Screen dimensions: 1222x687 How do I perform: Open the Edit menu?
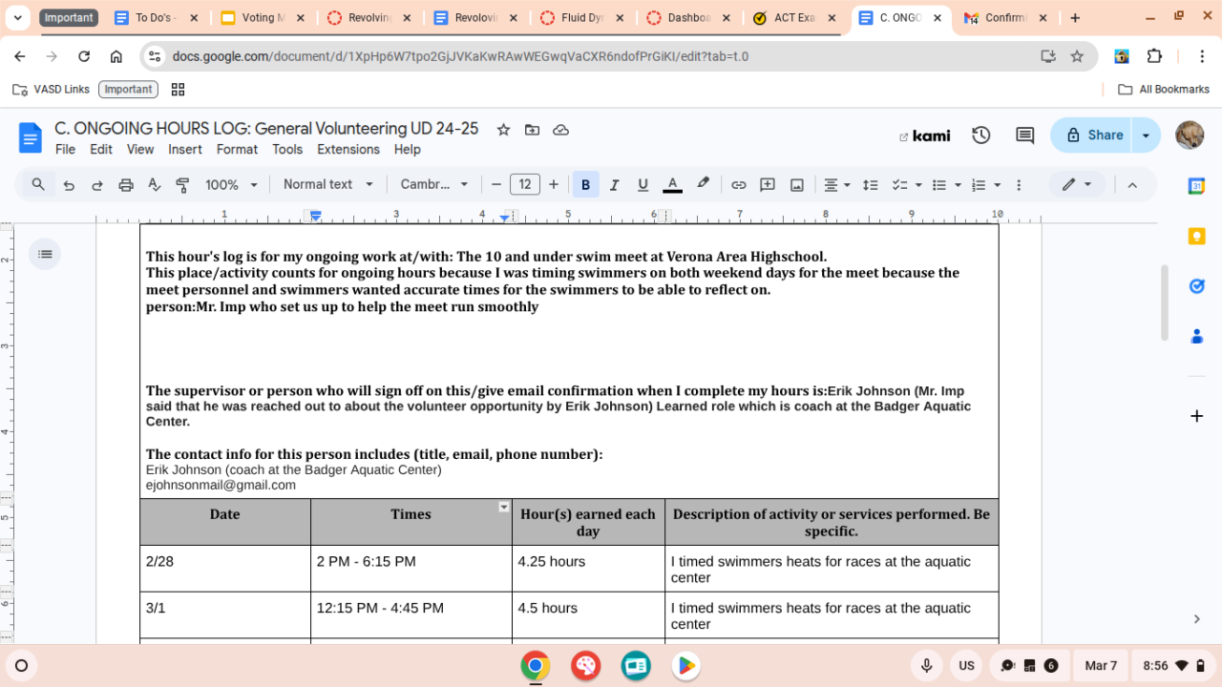pyautogui.click(x=101, y=149)
